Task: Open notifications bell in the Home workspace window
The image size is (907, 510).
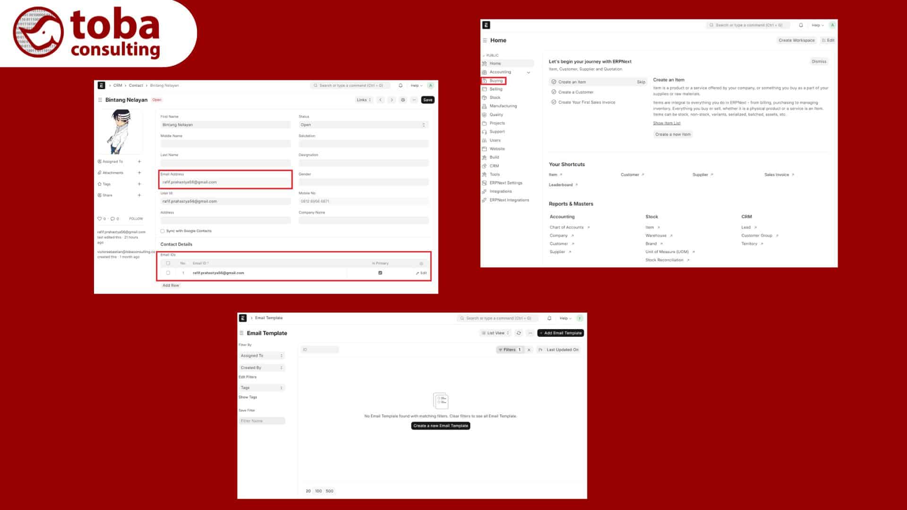Action: [x=801, y=25]
